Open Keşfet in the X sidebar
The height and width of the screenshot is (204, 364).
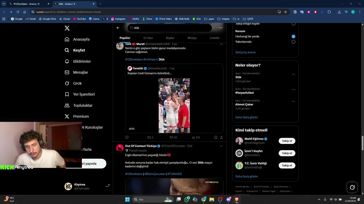75,50
